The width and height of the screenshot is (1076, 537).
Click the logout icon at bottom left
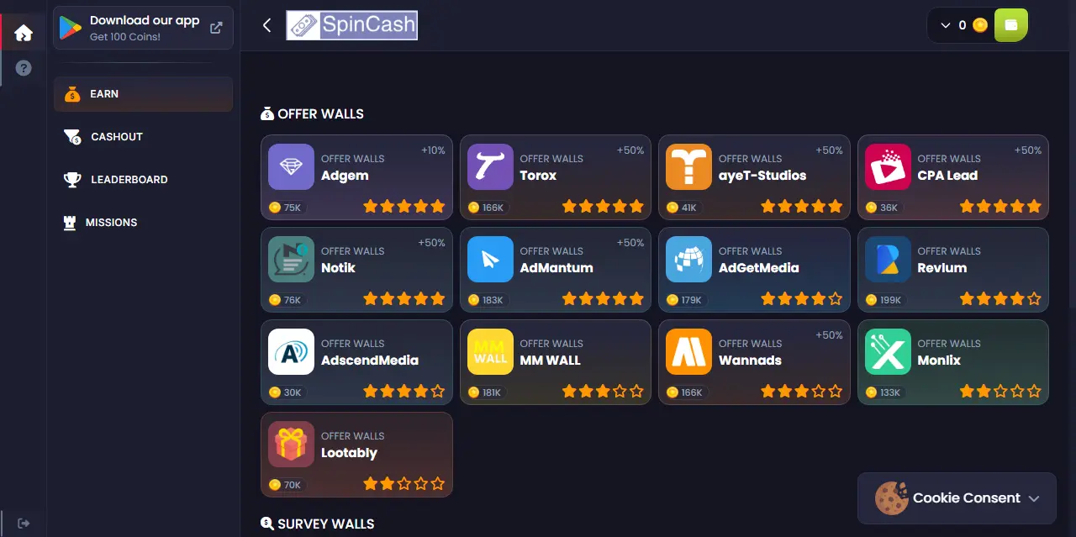24,523
